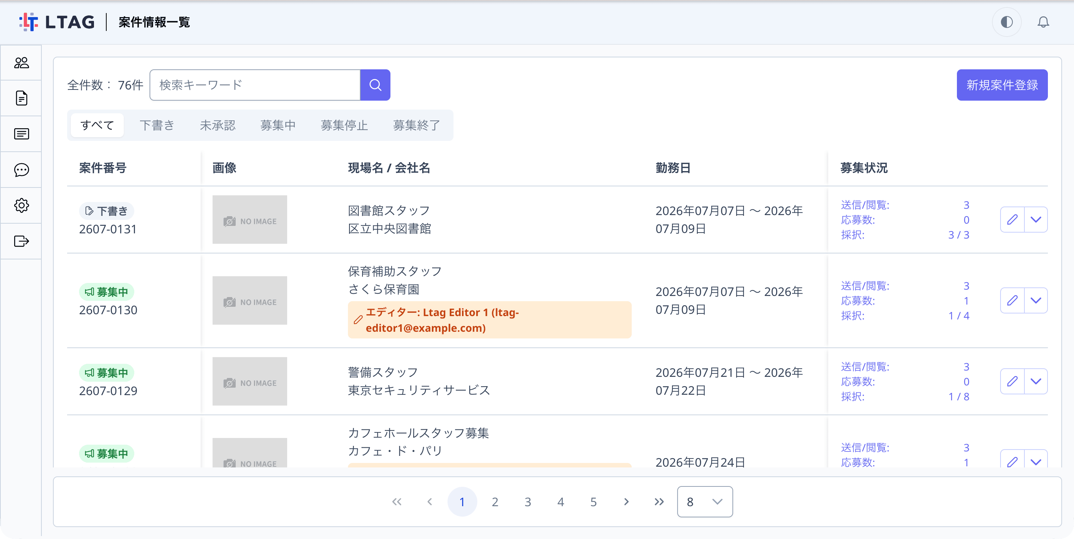Go to previous page arrow

tap(430, 501)
